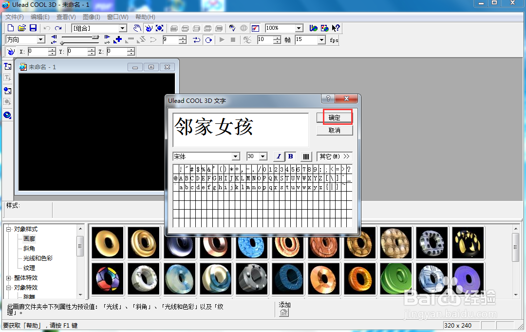Click the Open file folder icon

(x=22, y=28)
